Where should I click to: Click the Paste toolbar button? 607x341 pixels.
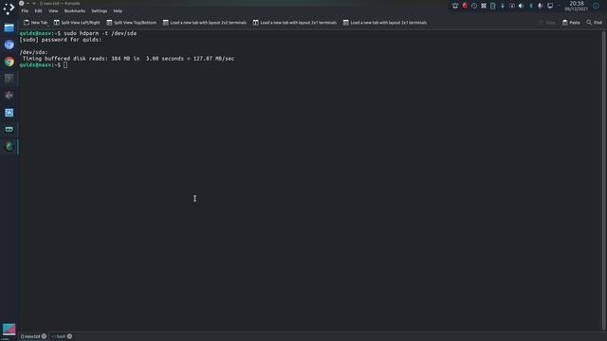571,23
